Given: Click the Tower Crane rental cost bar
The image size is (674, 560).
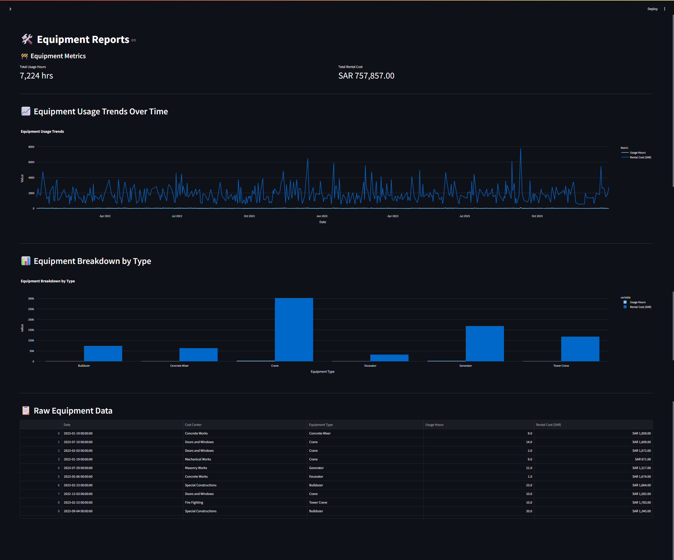Looking at the screenshot, I should (580, 349).
